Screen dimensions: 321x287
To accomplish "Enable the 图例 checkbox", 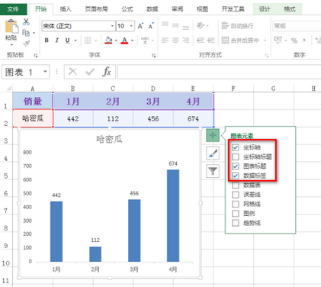I will point(236,214).
